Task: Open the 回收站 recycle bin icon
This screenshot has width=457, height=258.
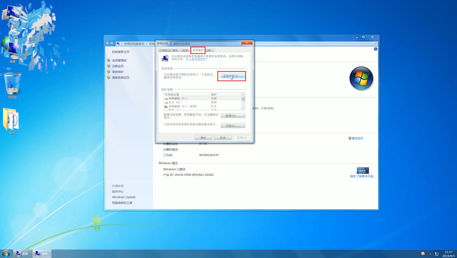Action: pos(12,85)
